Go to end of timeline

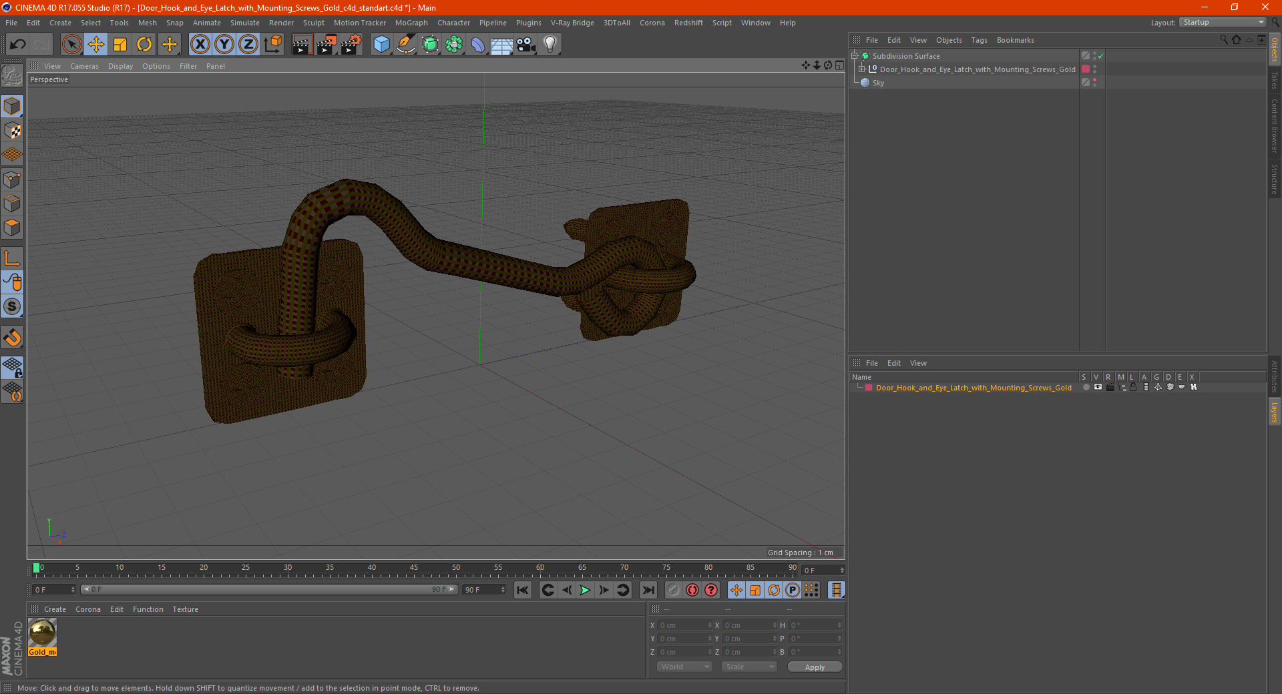pyautogui.click(x=648, y=590)
